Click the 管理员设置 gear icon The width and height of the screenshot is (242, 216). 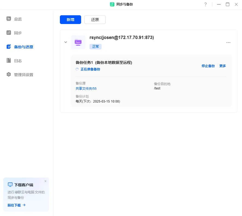(x=9, y=74)
